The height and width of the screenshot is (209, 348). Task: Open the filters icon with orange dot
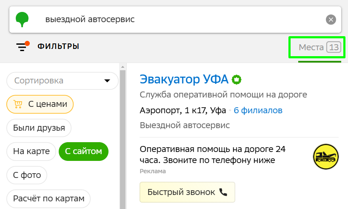tap(23, 46)
